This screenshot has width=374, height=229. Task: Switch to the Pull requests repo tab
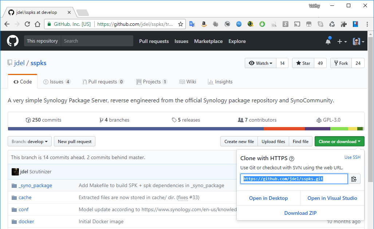point(103,82)
